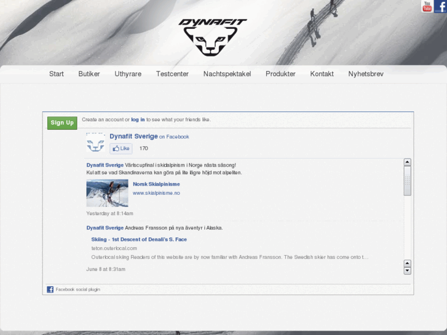Open the Nyhetsbrev page
Viewport: 447px width, 335px height.
click(x=366, y=74)
